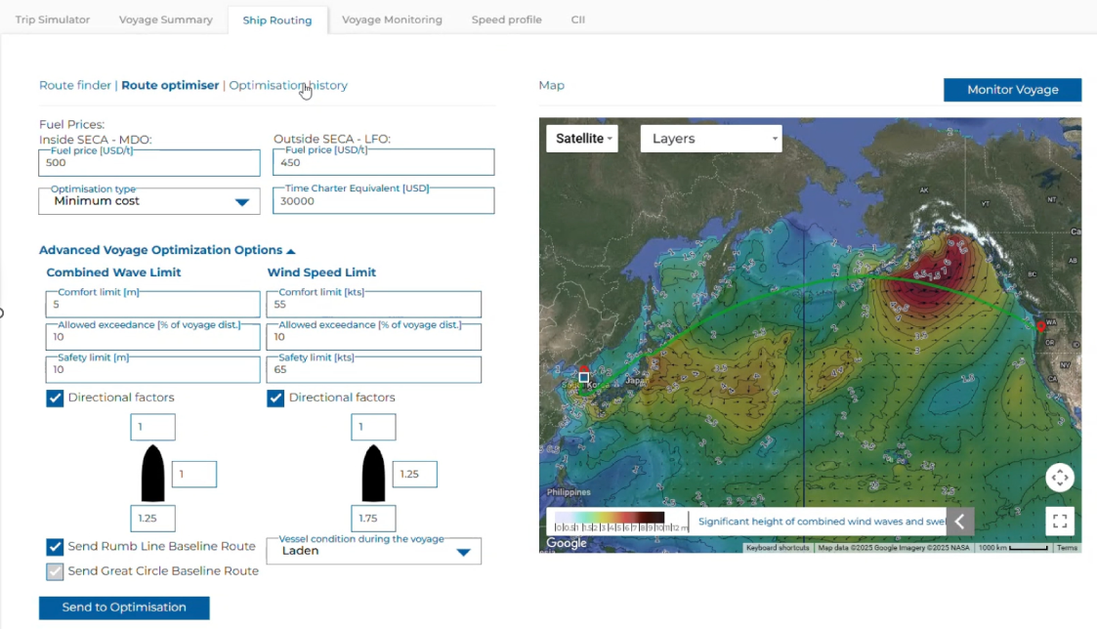The height and width of the screenshot is (629, 1097).
Task: Open the Optimisation type dropdown
Action: click(x=149, y=201)
